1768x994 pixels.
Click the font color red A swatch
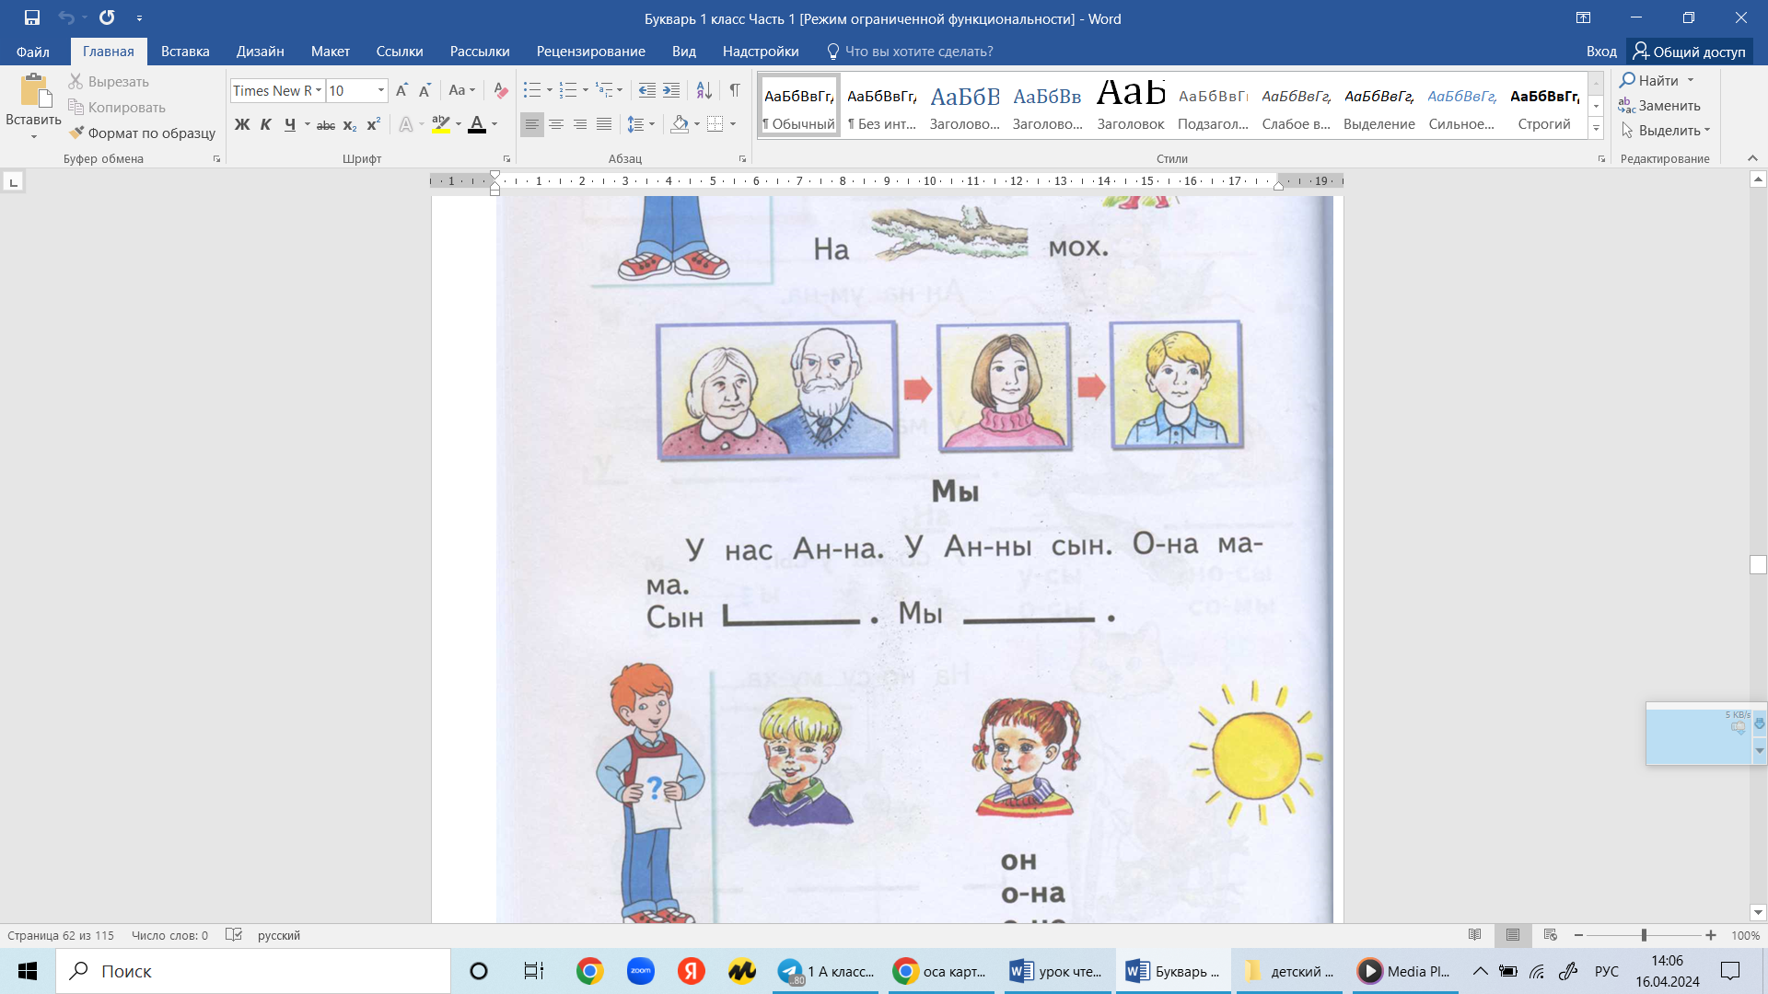pos(476,124)
